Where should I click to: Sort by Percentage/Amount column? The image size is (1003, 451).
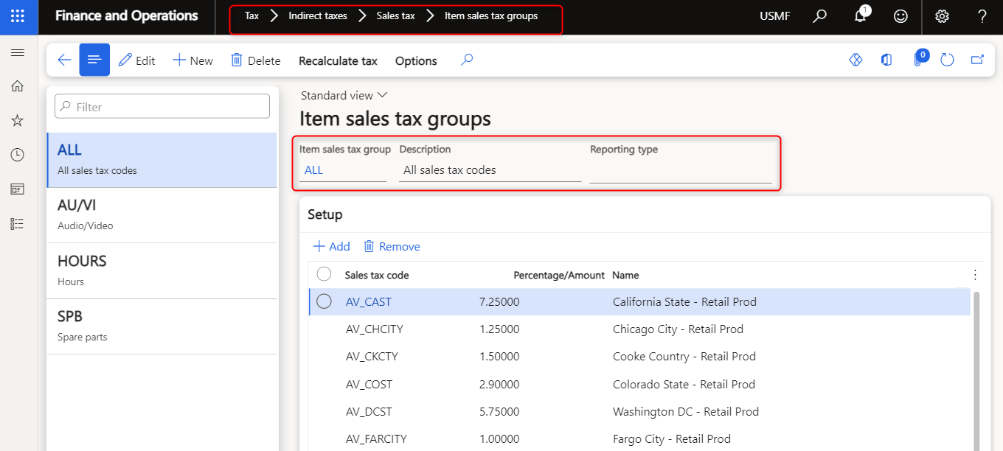point(559,275)
